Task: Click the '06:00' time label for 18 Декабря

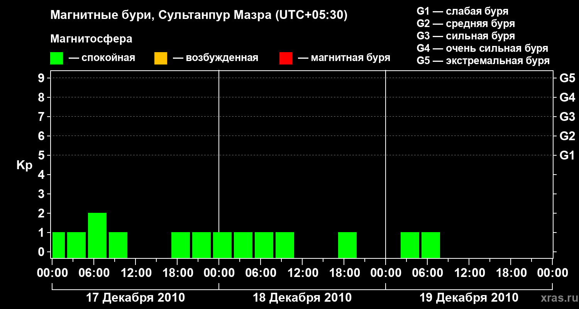Action: click(x=261, y=273)
